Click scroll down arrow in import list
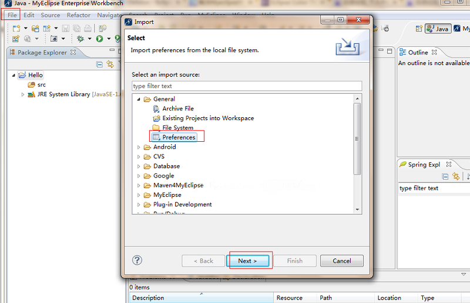Image resolution: width=470 pixels, height=303 pixels. point(357,209)
